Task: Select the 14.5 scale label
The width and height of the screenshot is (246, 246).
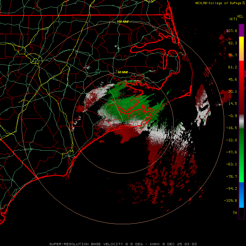Action: (x=233, y=104)
